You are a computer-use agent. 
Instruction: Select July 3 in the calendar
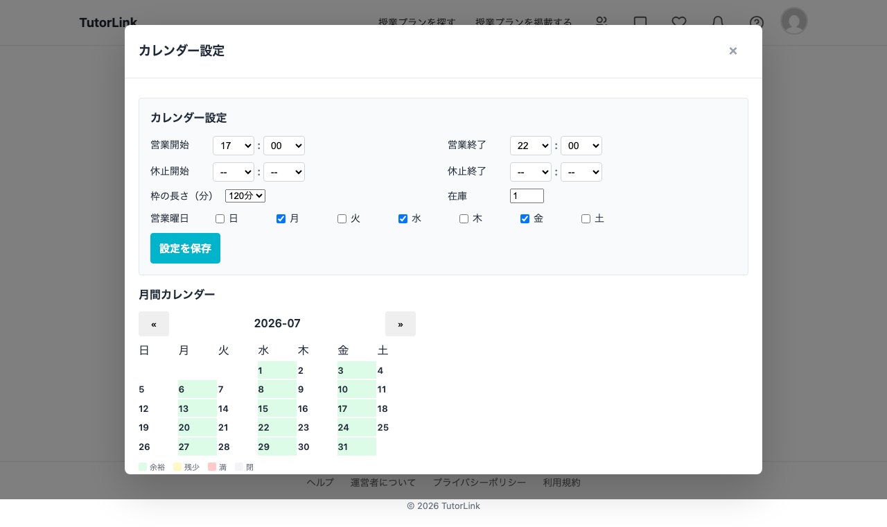(357, 370)
